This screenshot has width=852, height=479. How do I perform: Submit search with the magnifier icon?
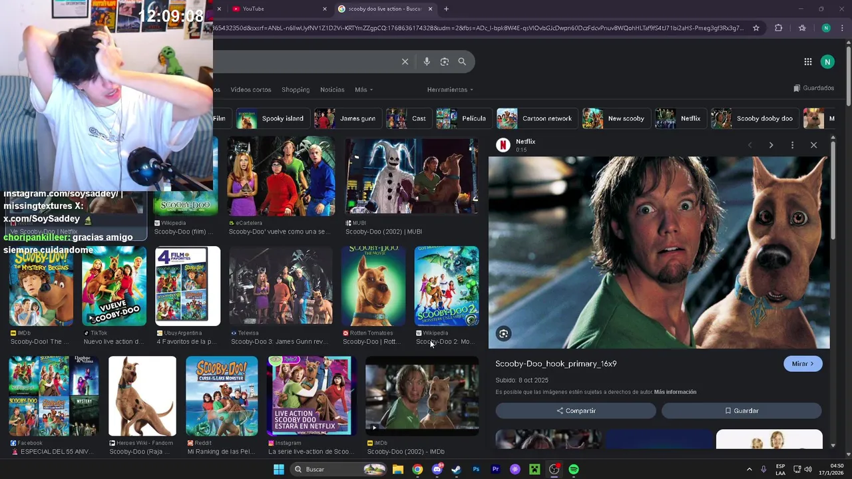462,62
